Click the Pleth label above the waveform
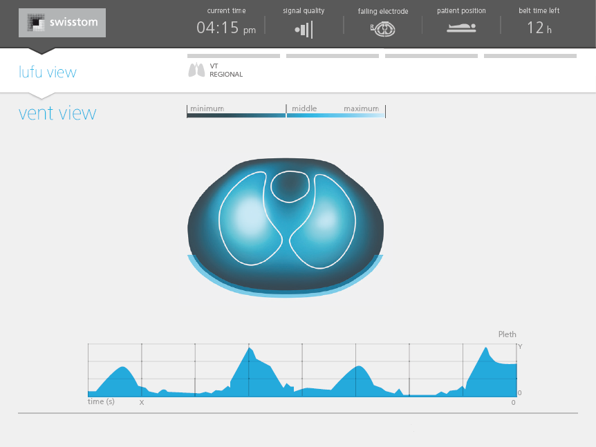 507,334
